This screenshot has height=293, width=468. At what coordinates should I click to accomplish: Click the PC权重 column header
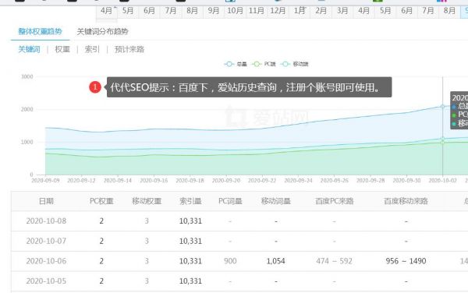click(x=101, y=201)
